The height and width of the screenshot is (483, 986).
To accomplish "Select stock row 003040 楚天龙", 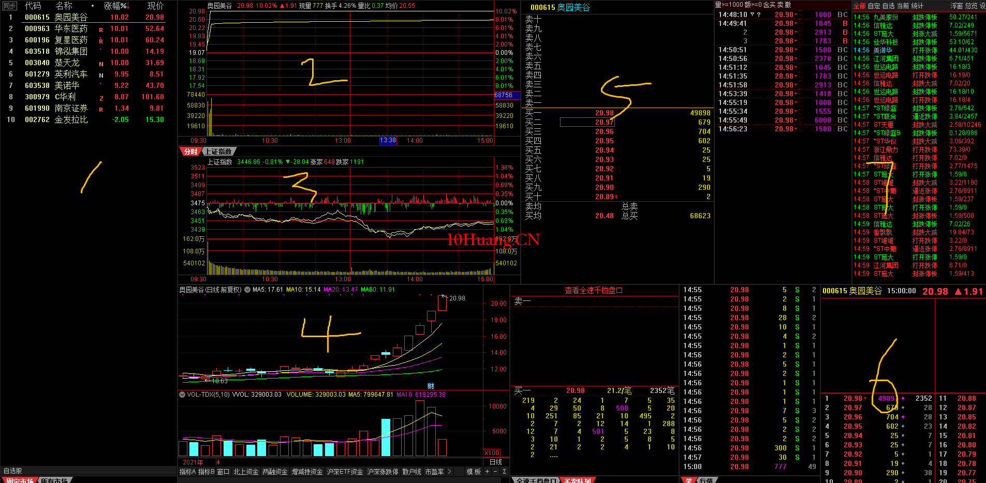I will click(88, 63).
